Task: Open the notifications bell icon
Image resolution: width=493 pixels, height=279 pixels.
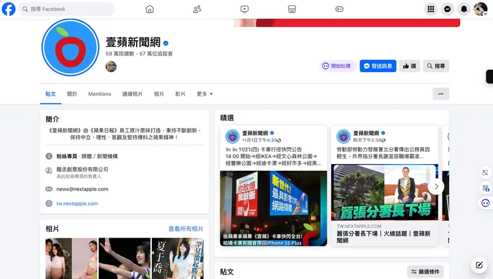Action: coord(464,9)
